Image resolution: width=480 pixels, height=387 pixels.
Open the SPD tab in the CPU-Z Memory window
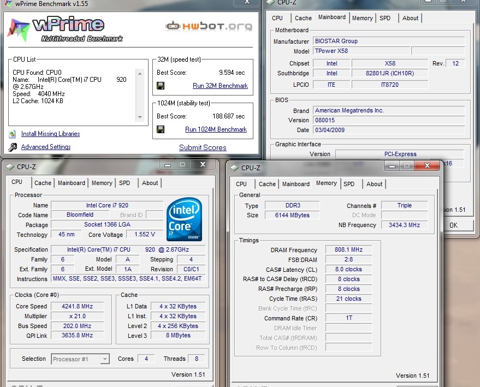[349, 184]
